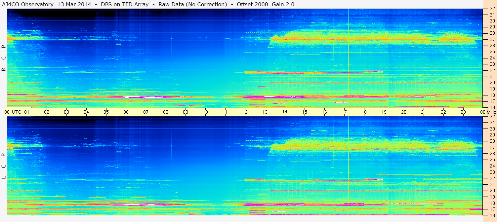Click the 12 hour marker on time axis

pyautogui.click(x=245, y=112)
